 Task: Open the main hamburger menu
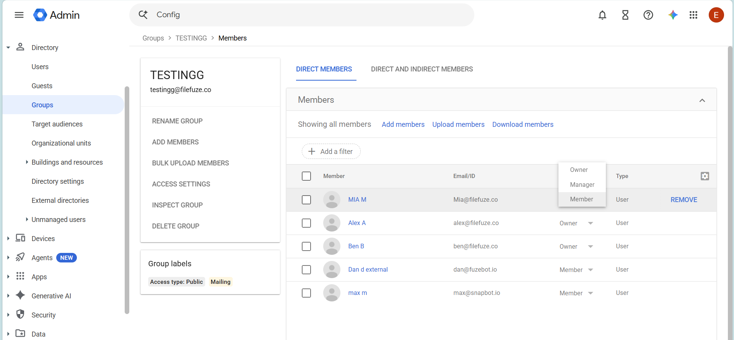[19, 15]
